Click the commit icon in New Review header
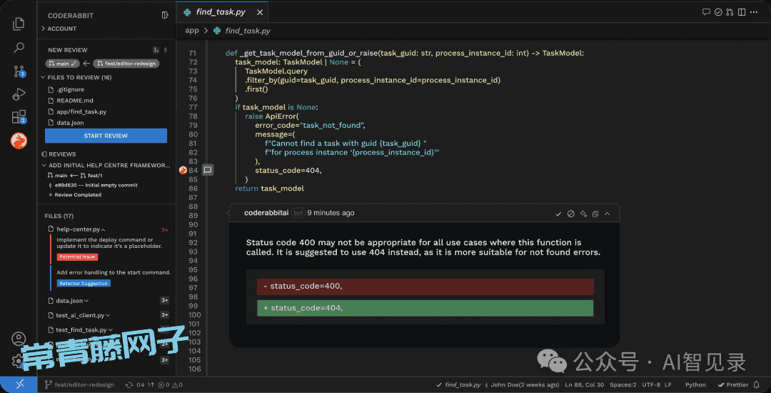The width and height of the screenshot is (771, 393). (x=165, y=50)
